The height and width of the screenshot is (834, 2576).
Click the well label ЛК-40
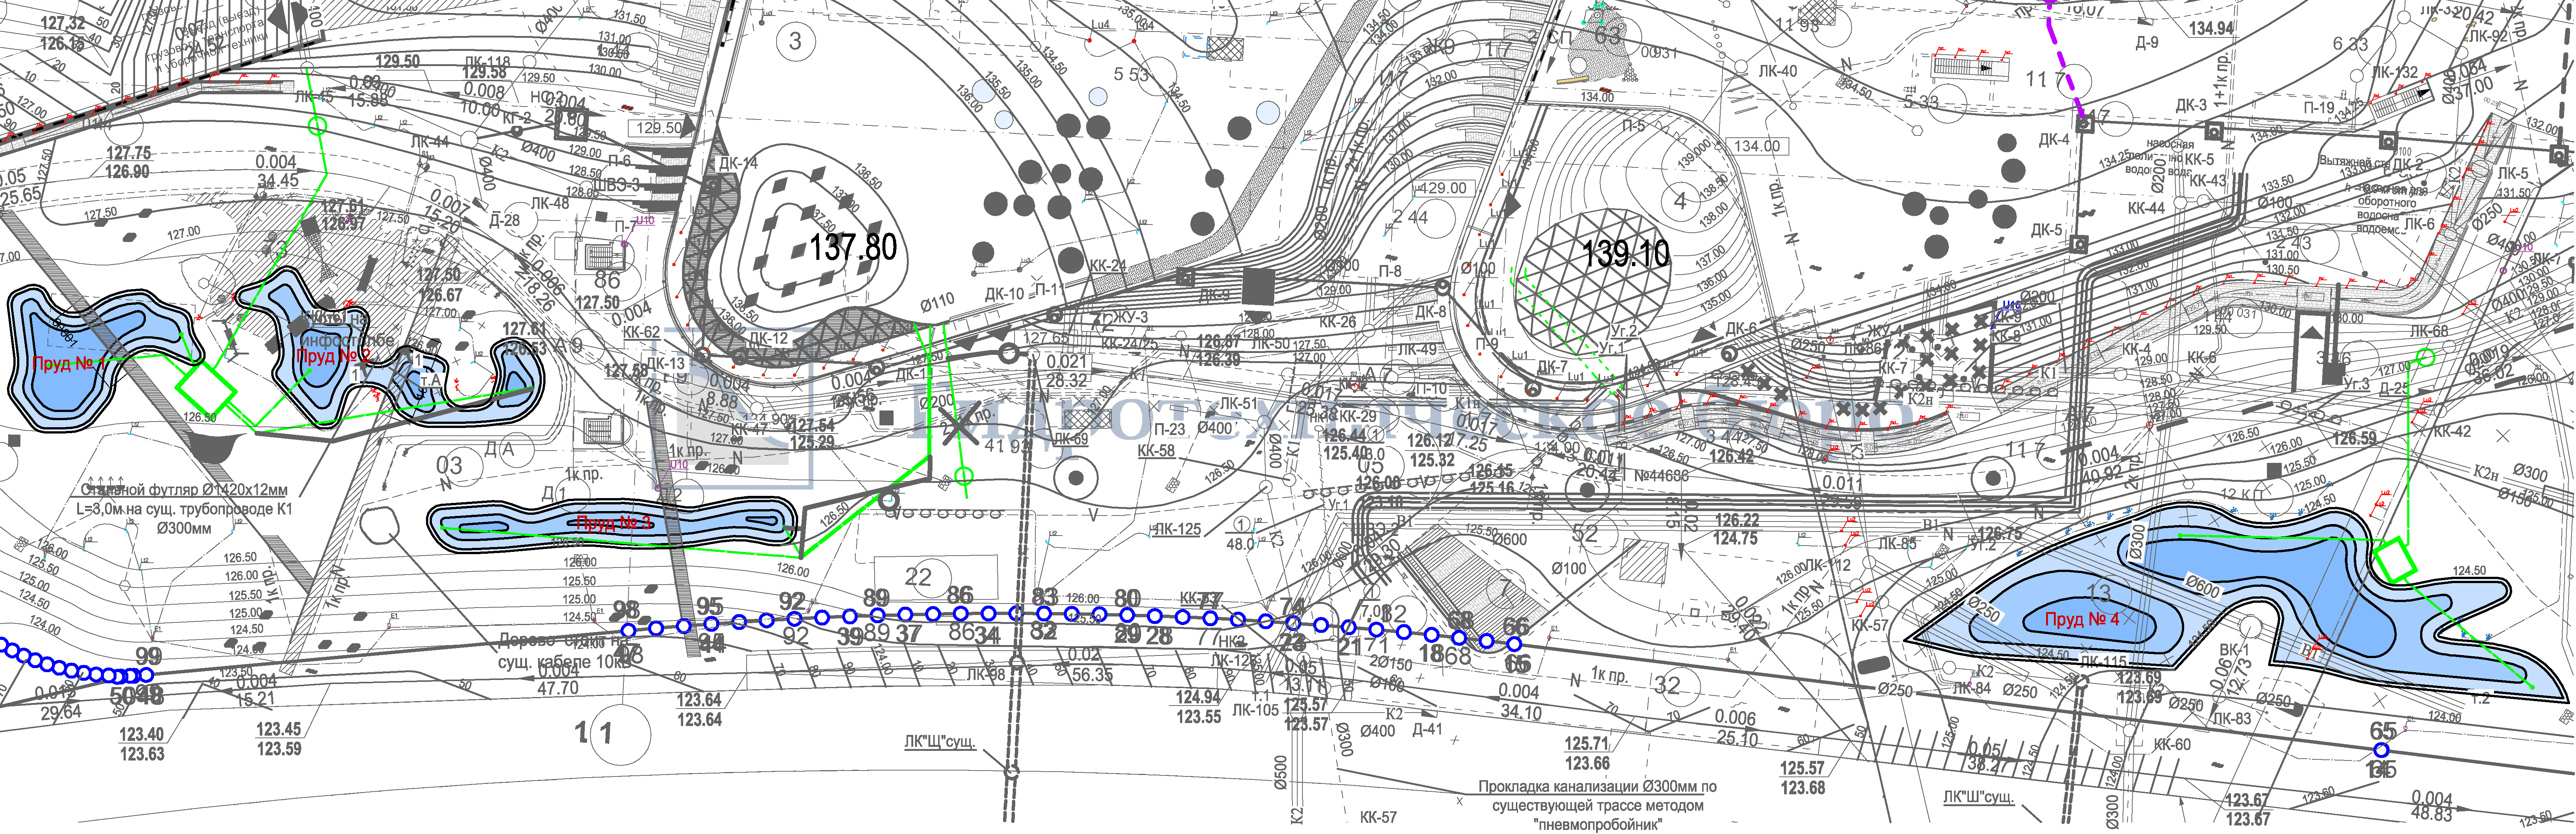pyautogui.click(x=1777, y=71)
